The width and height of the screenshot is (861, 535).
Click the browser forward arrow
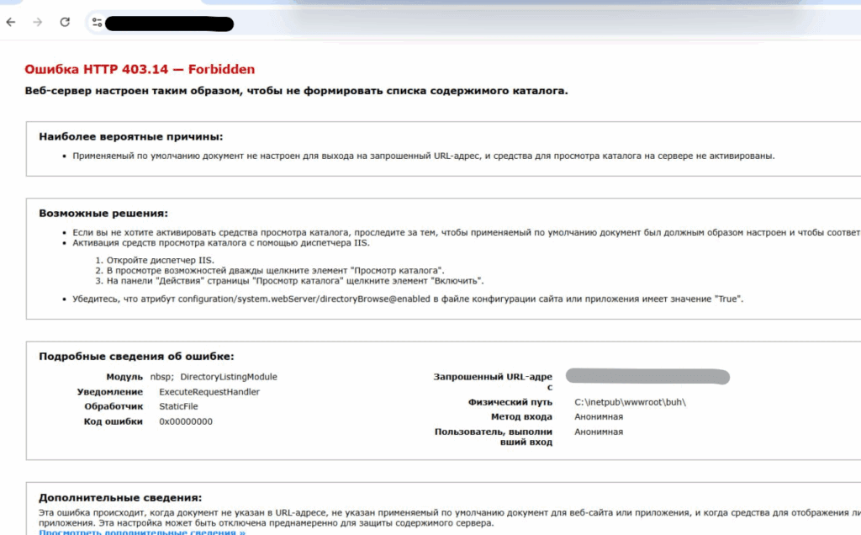[x=37, y=22]
